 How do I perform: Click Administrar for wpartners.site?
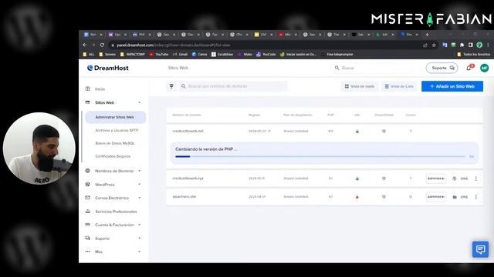click(x=436, y=197)
